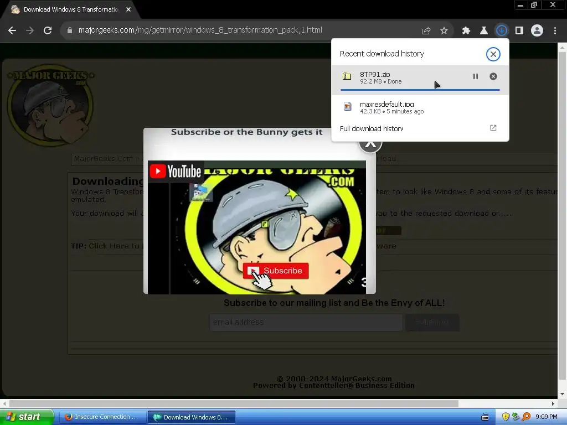Click the 8TP91.zip file icon
567x425 pixels.
pyautogui.click(x=347, y=76)
